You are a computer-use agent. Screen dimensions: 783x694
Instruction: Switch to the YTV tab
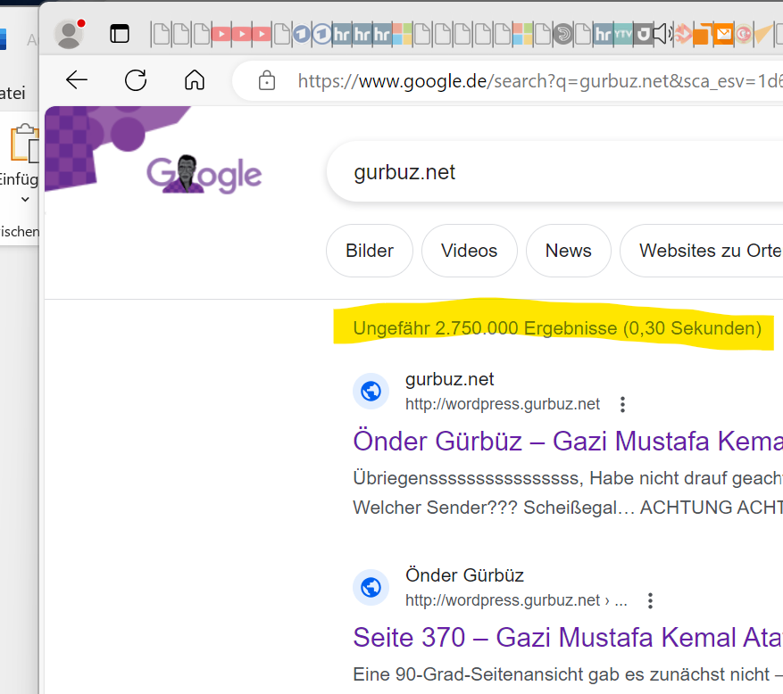tap(623, 35)
